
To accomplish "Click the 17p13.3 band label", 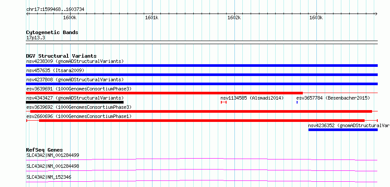I will 35,38.
